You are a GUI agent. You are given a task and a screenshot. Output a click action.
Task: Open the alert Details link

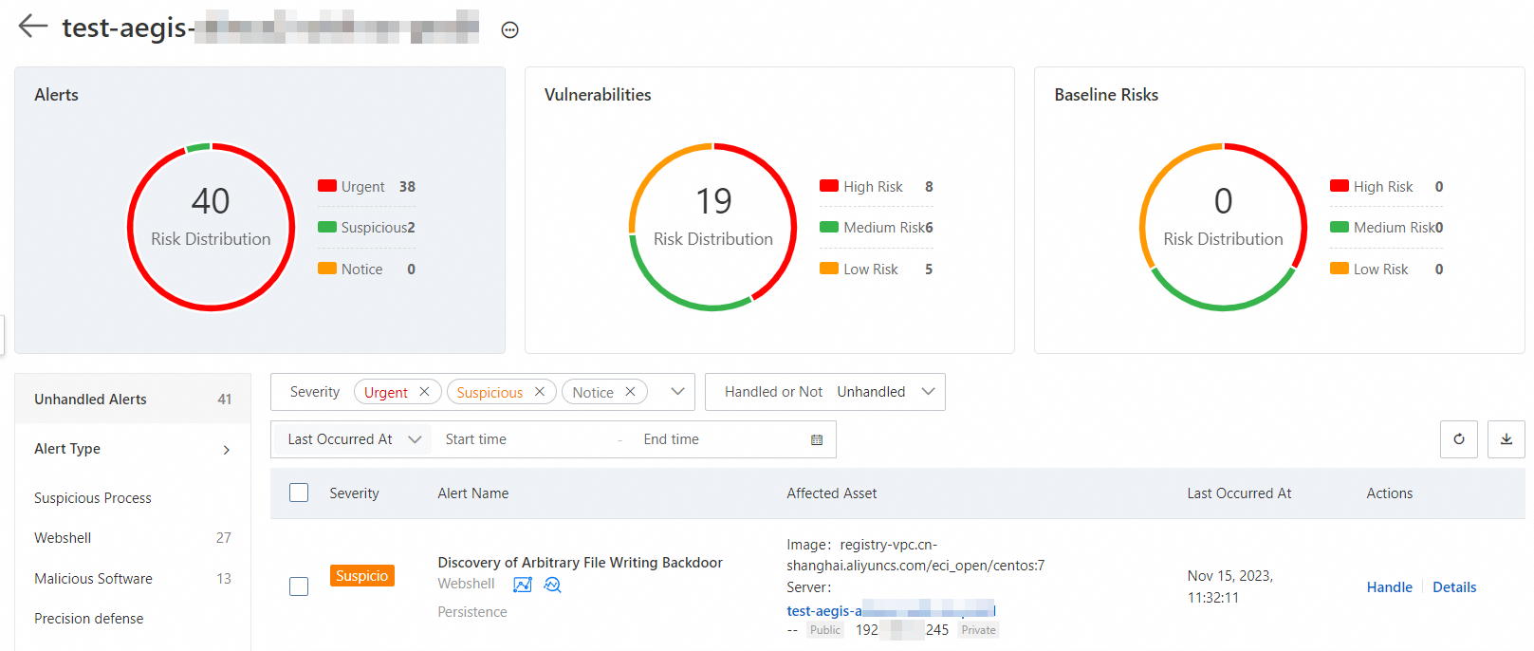pos(1454,587)
